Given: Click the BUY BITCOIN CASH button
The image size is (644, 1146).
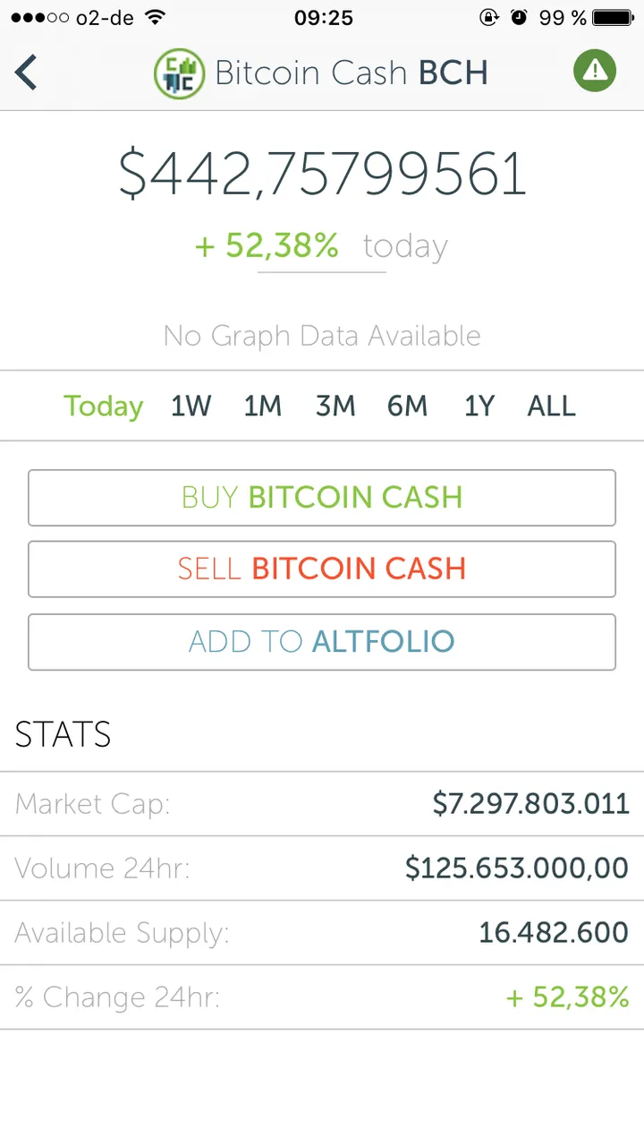Looking at the screenshot, I should (322, 498).
